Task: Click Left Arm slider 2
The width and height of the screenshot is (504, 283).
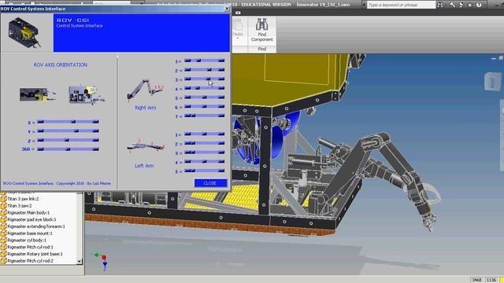Action: [205, 143]
